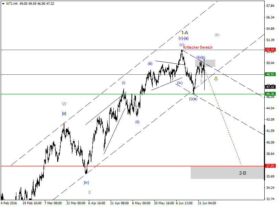
Task: Click the blue [v]-[a] wave label
Action: point(184,38)
